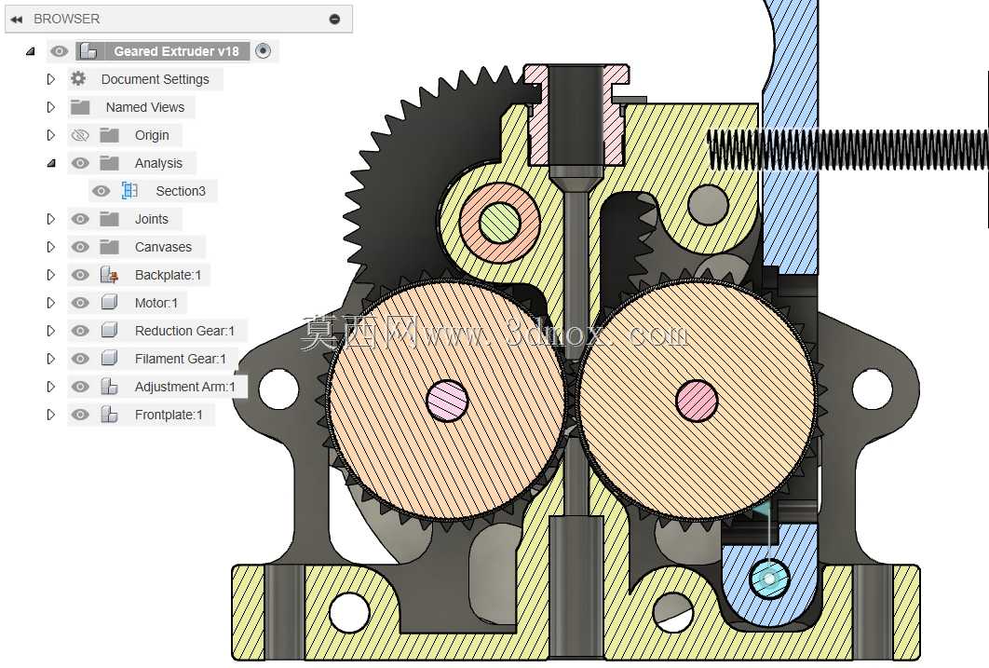This screenshot has width=989, height=668.
Task: Expand the Canvases folder node
Action: (x=51, y=247)
